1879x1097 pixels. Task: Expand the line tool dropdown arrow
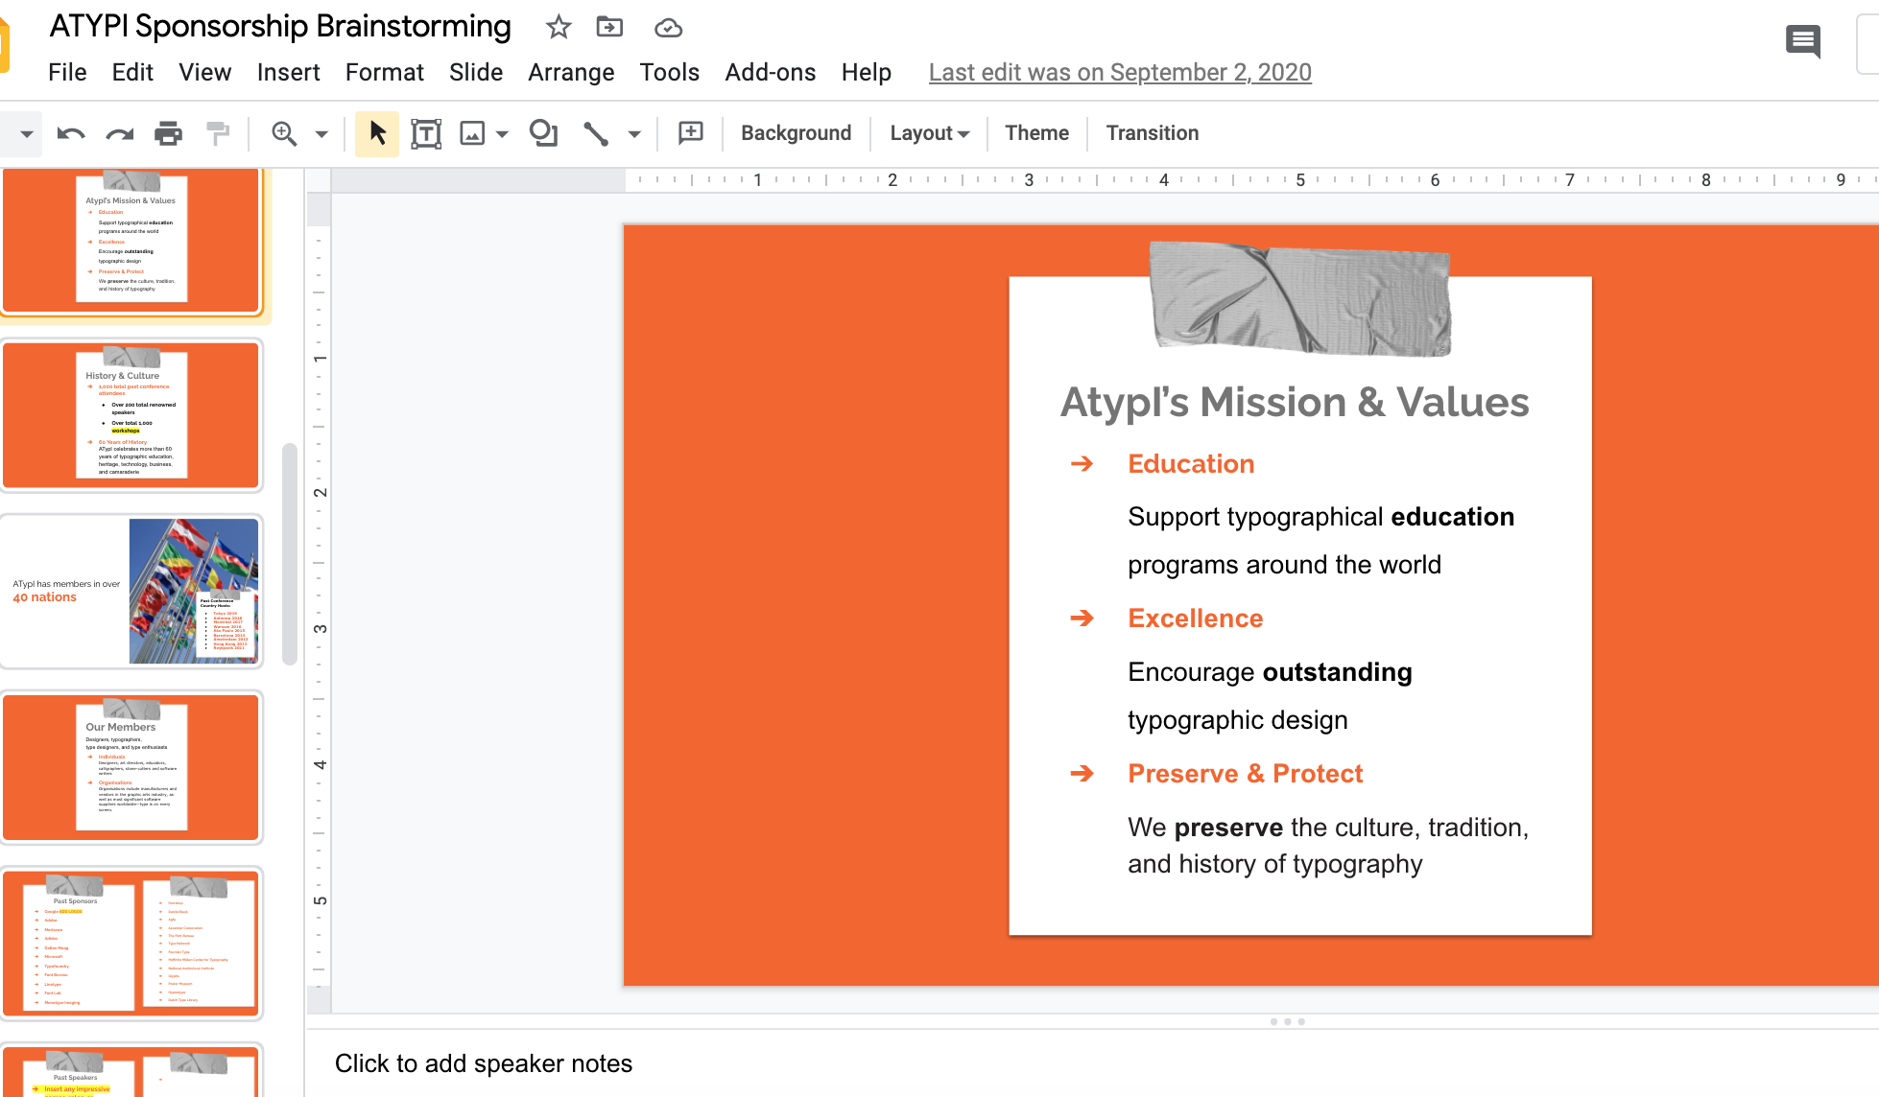click(634, 134)
